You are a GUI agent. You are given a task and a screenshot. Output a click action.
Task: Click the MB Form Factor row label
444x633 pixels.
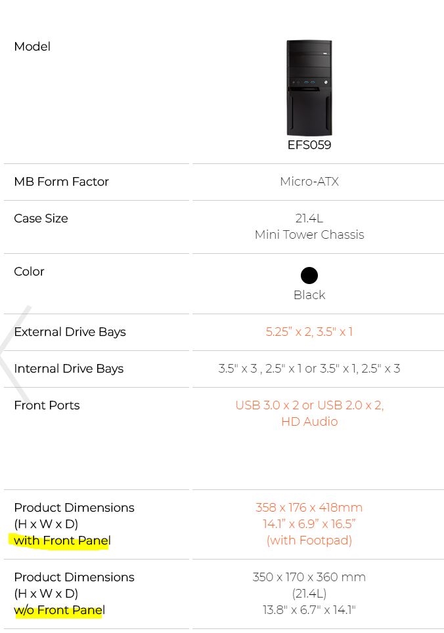coord(61,182)
